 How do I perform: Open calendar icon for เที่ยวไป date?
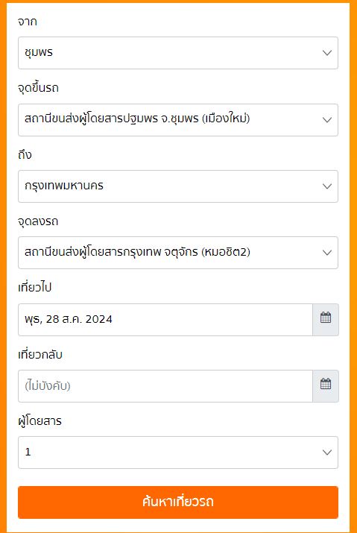tap(326, 320)
